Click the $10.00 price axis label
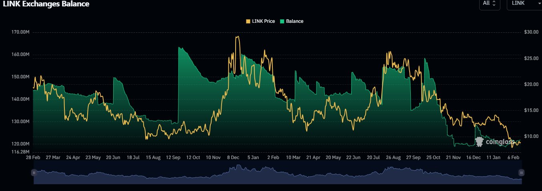This screenshot has width=542, height=191. [531, 136]
